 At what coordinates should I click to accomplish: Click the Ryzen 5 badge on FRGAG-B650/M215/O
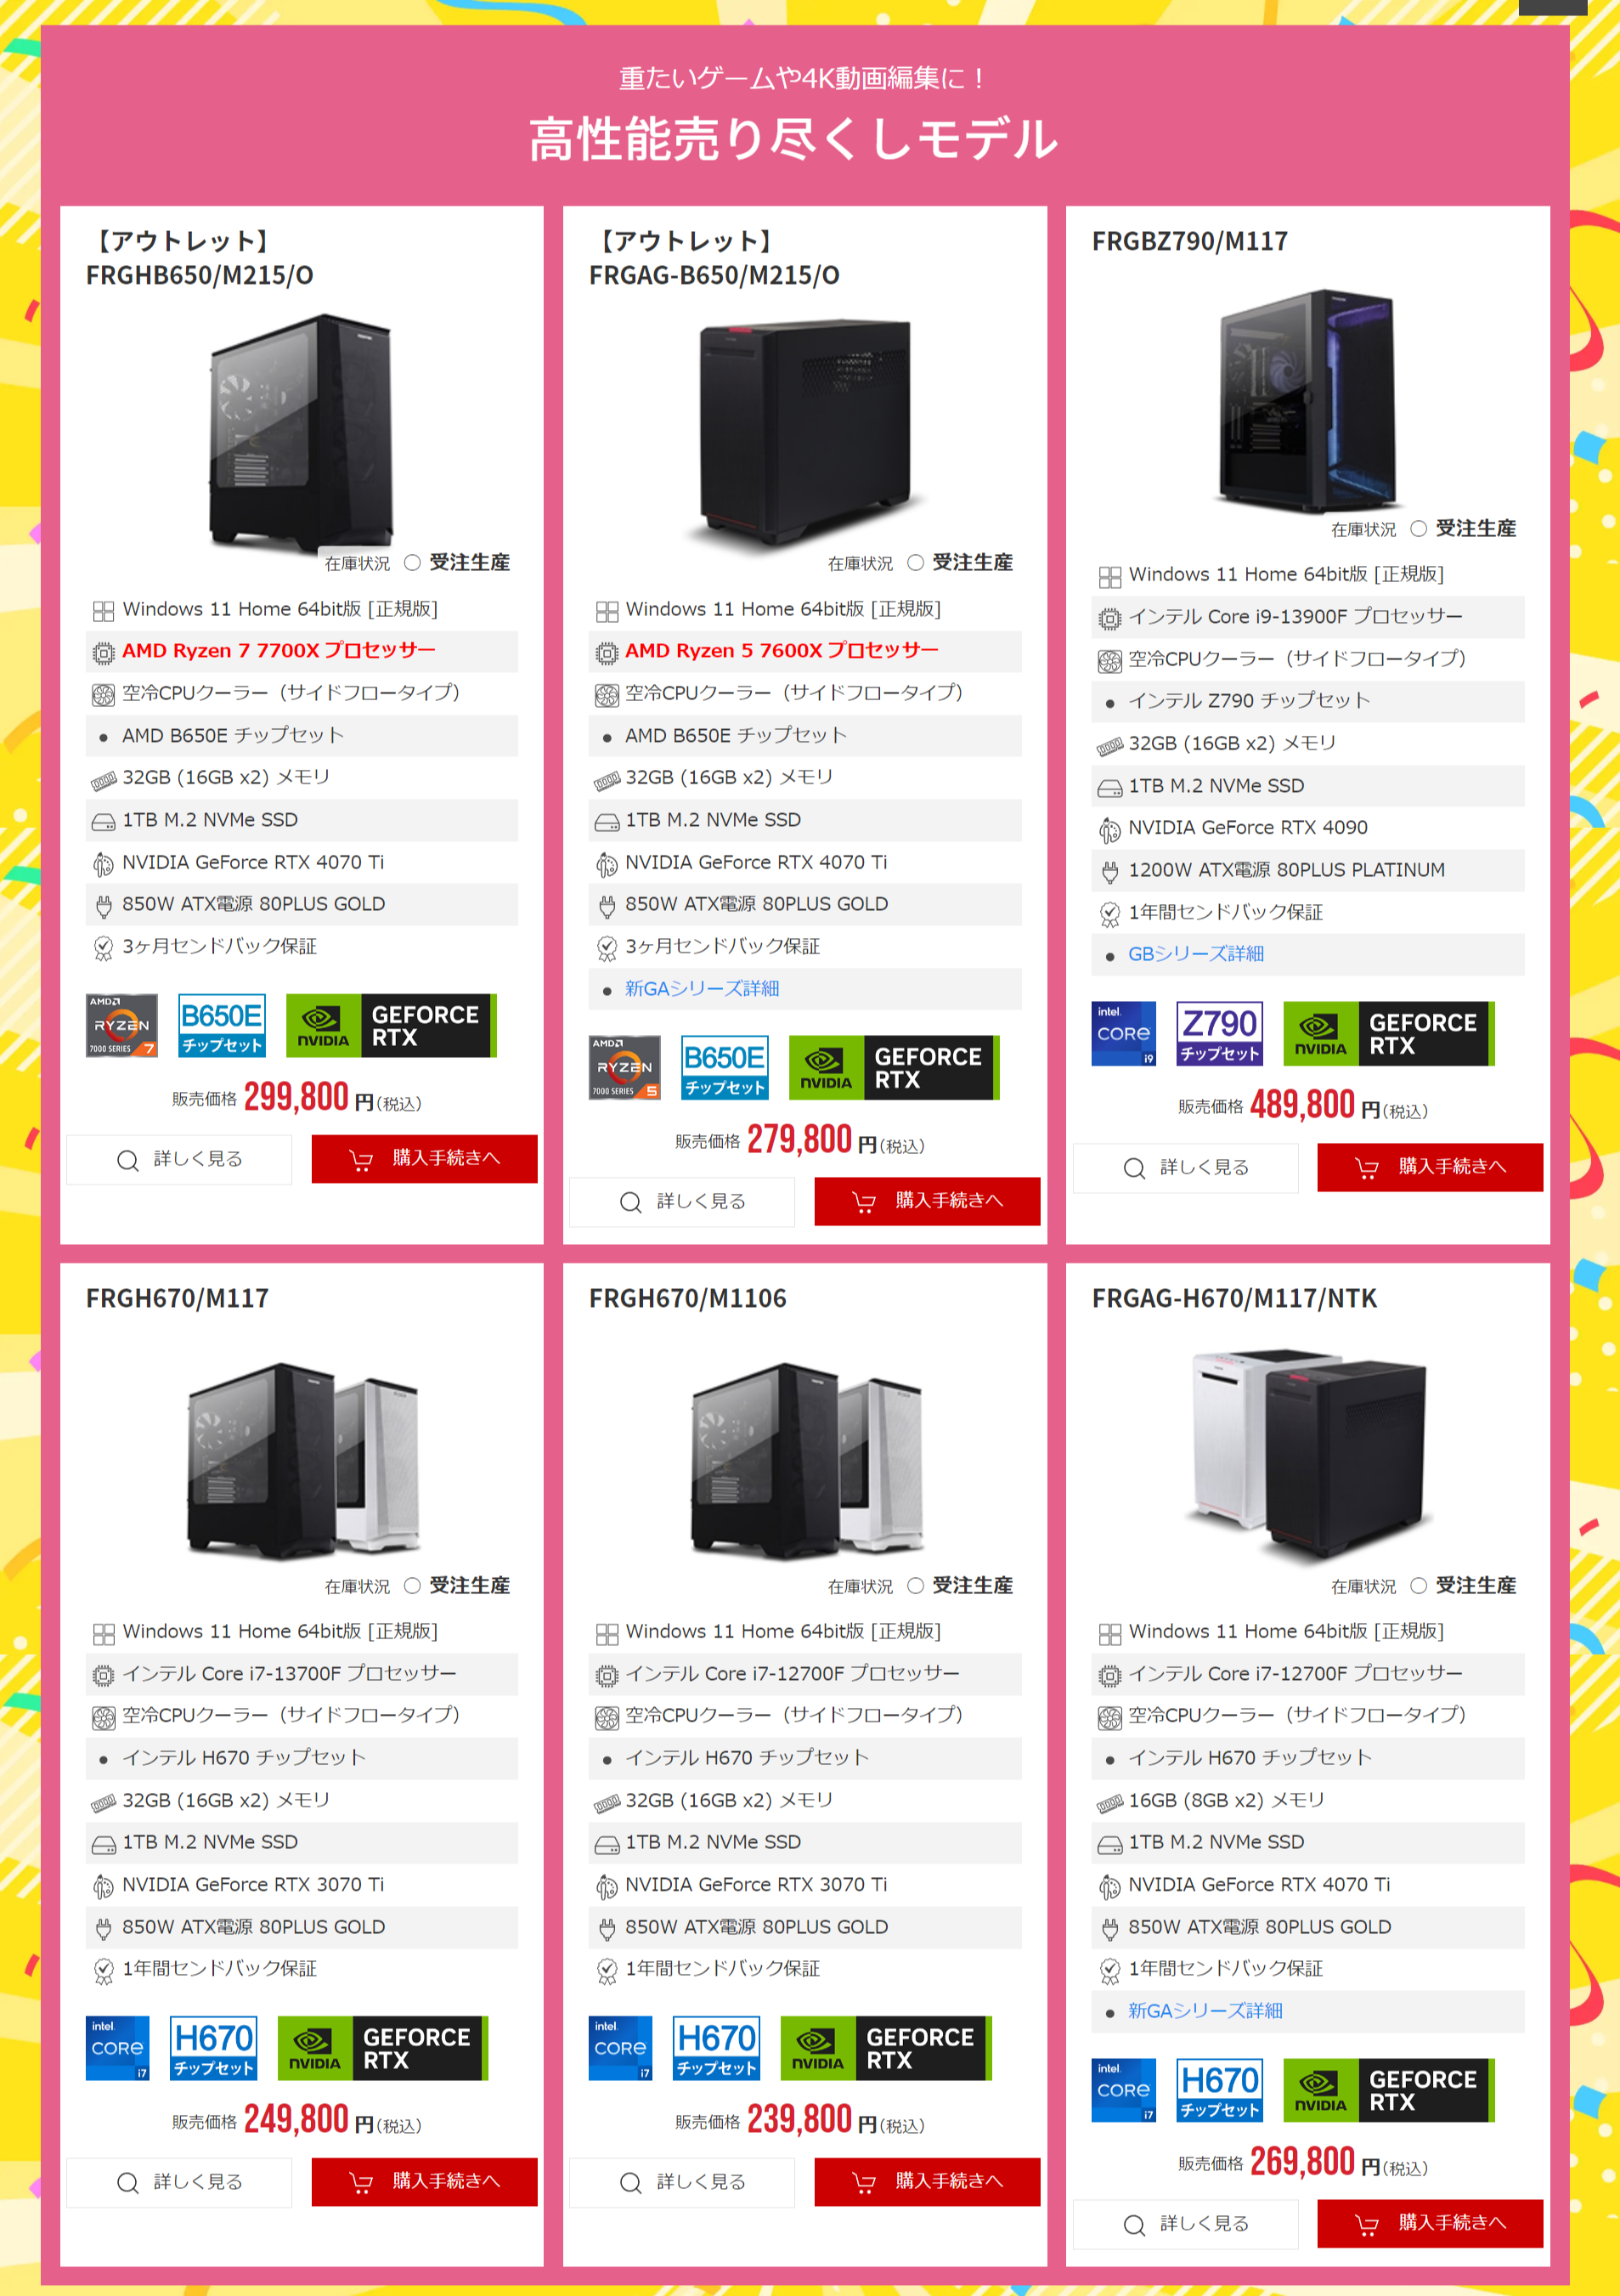tap(625, 1067)
